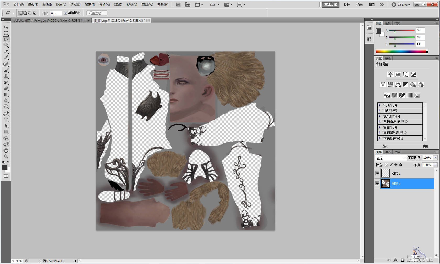The image size is (440, 264).
Task: Select the Spot Healing Brush tool
Action: (x=6, y=64)
